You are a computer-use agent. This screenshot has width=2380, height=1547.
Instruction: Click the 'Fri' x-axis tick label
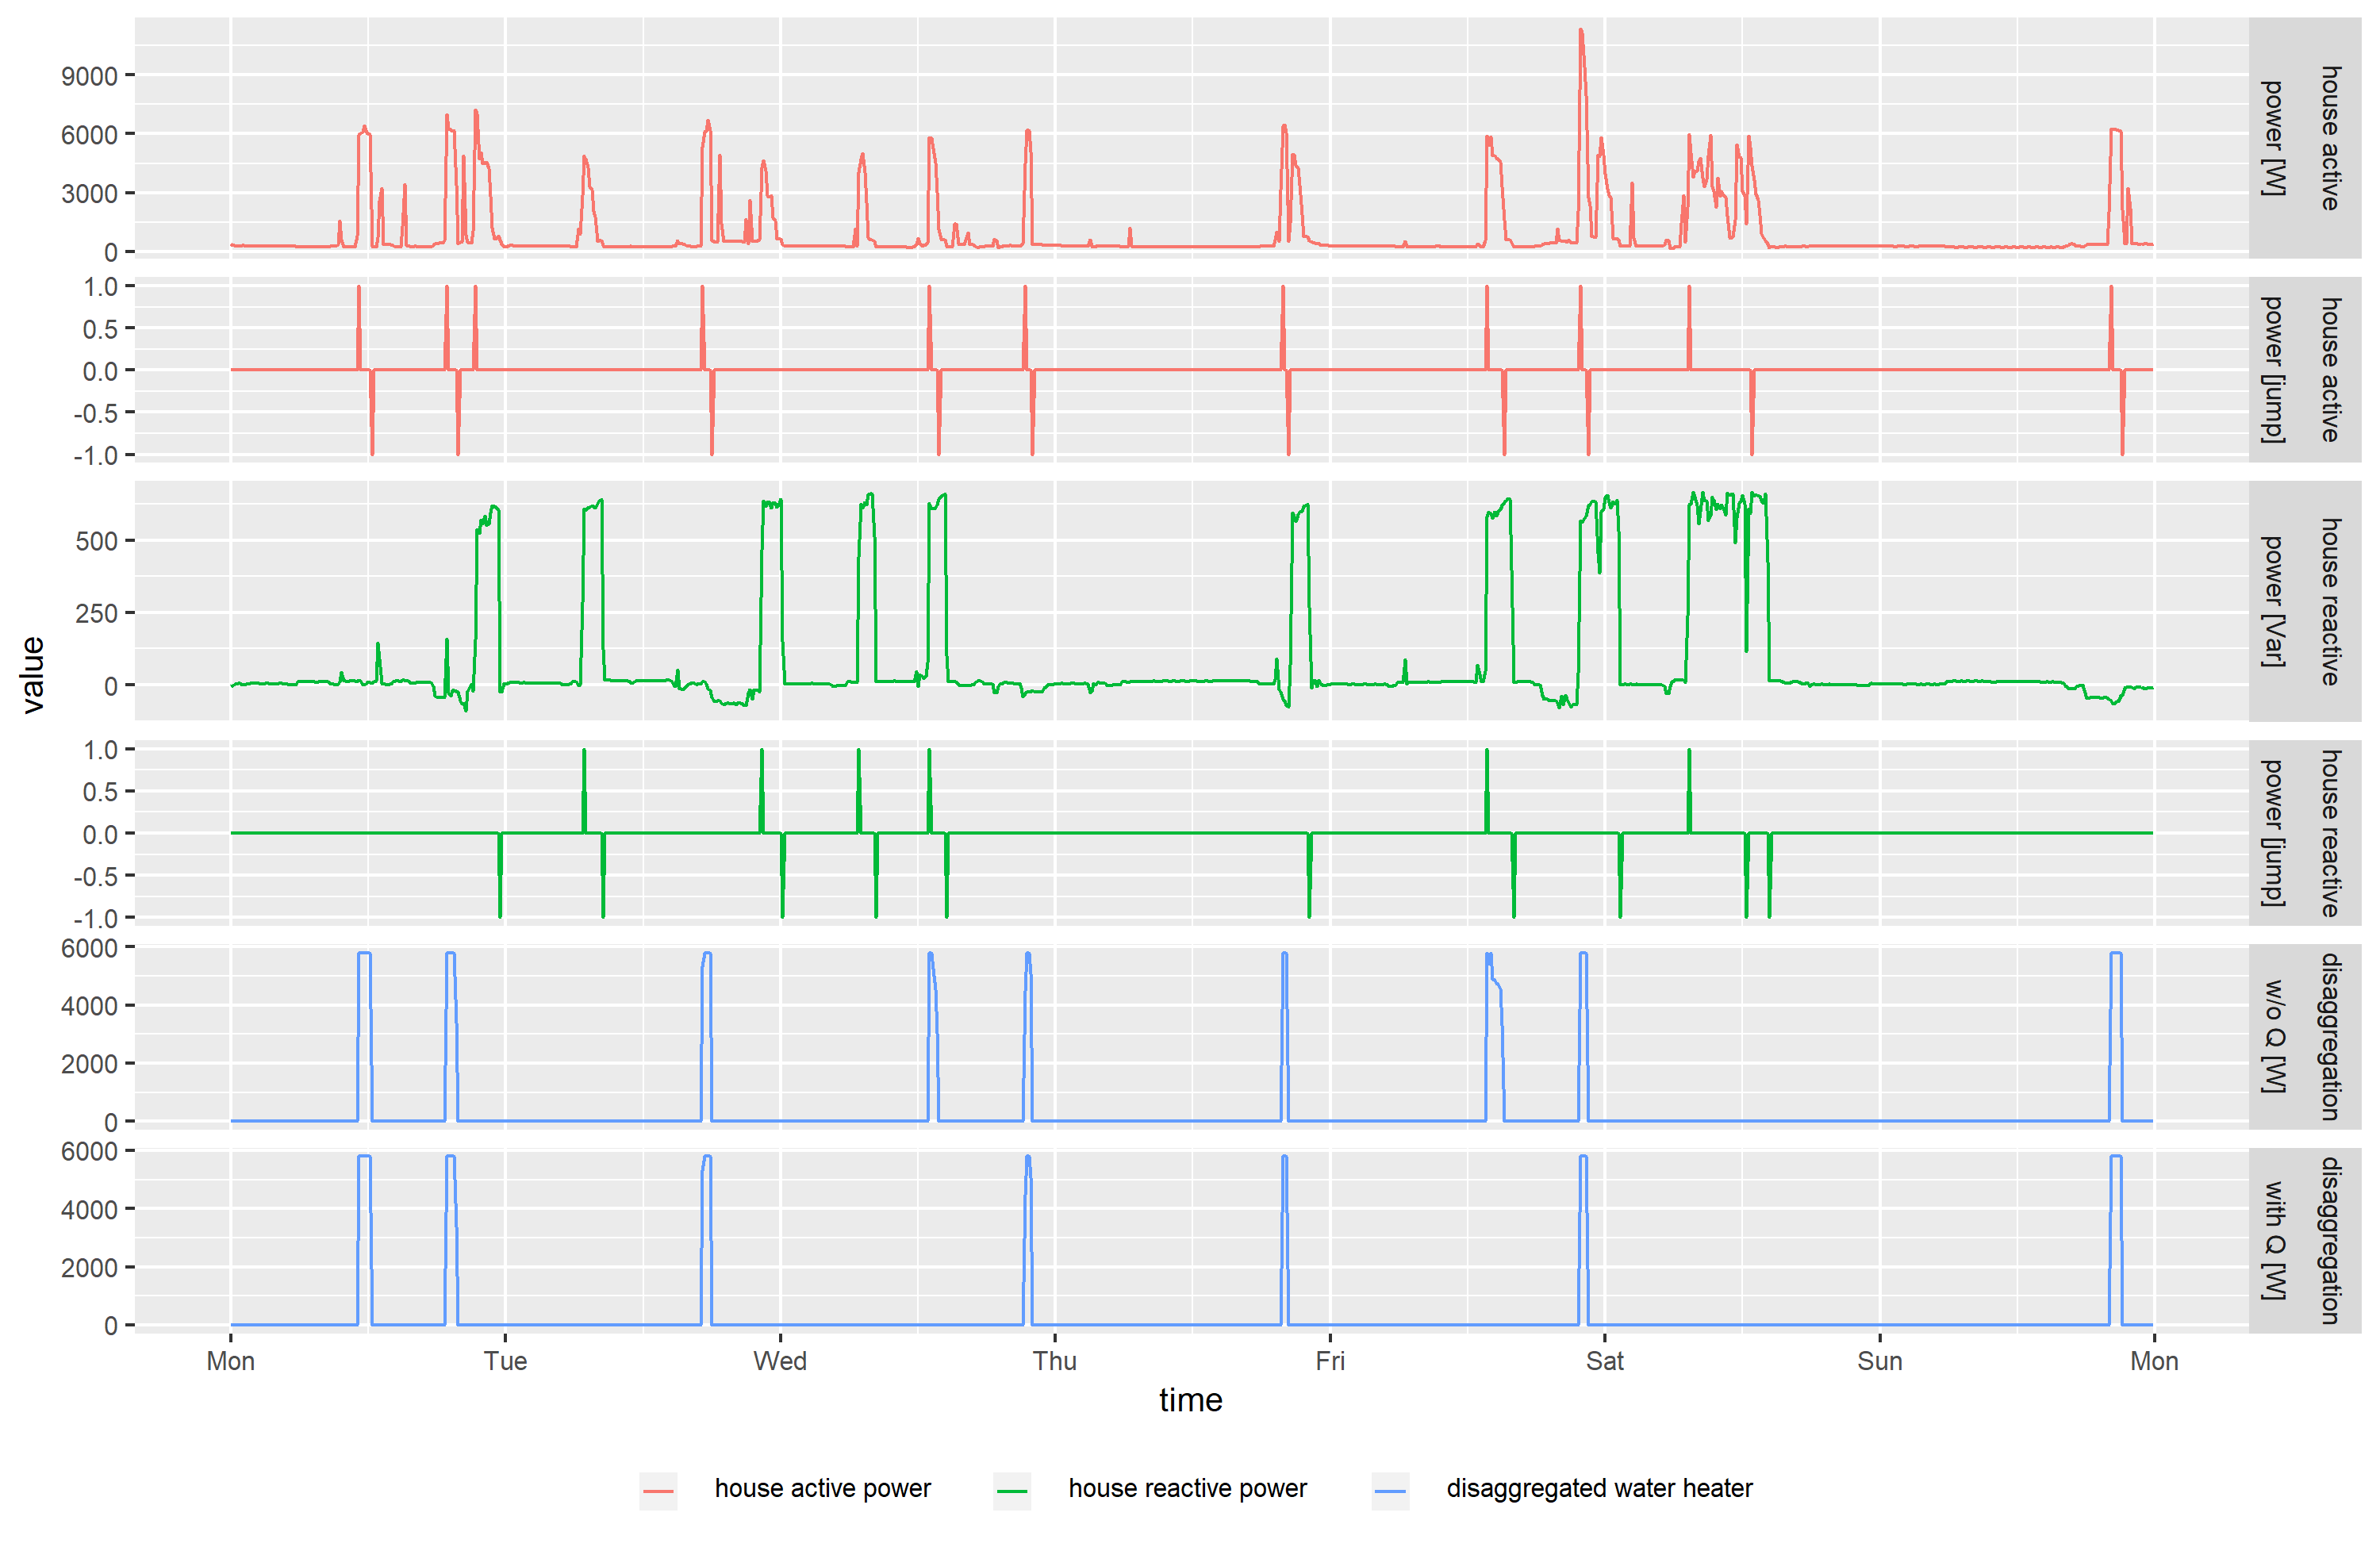1330,1361
